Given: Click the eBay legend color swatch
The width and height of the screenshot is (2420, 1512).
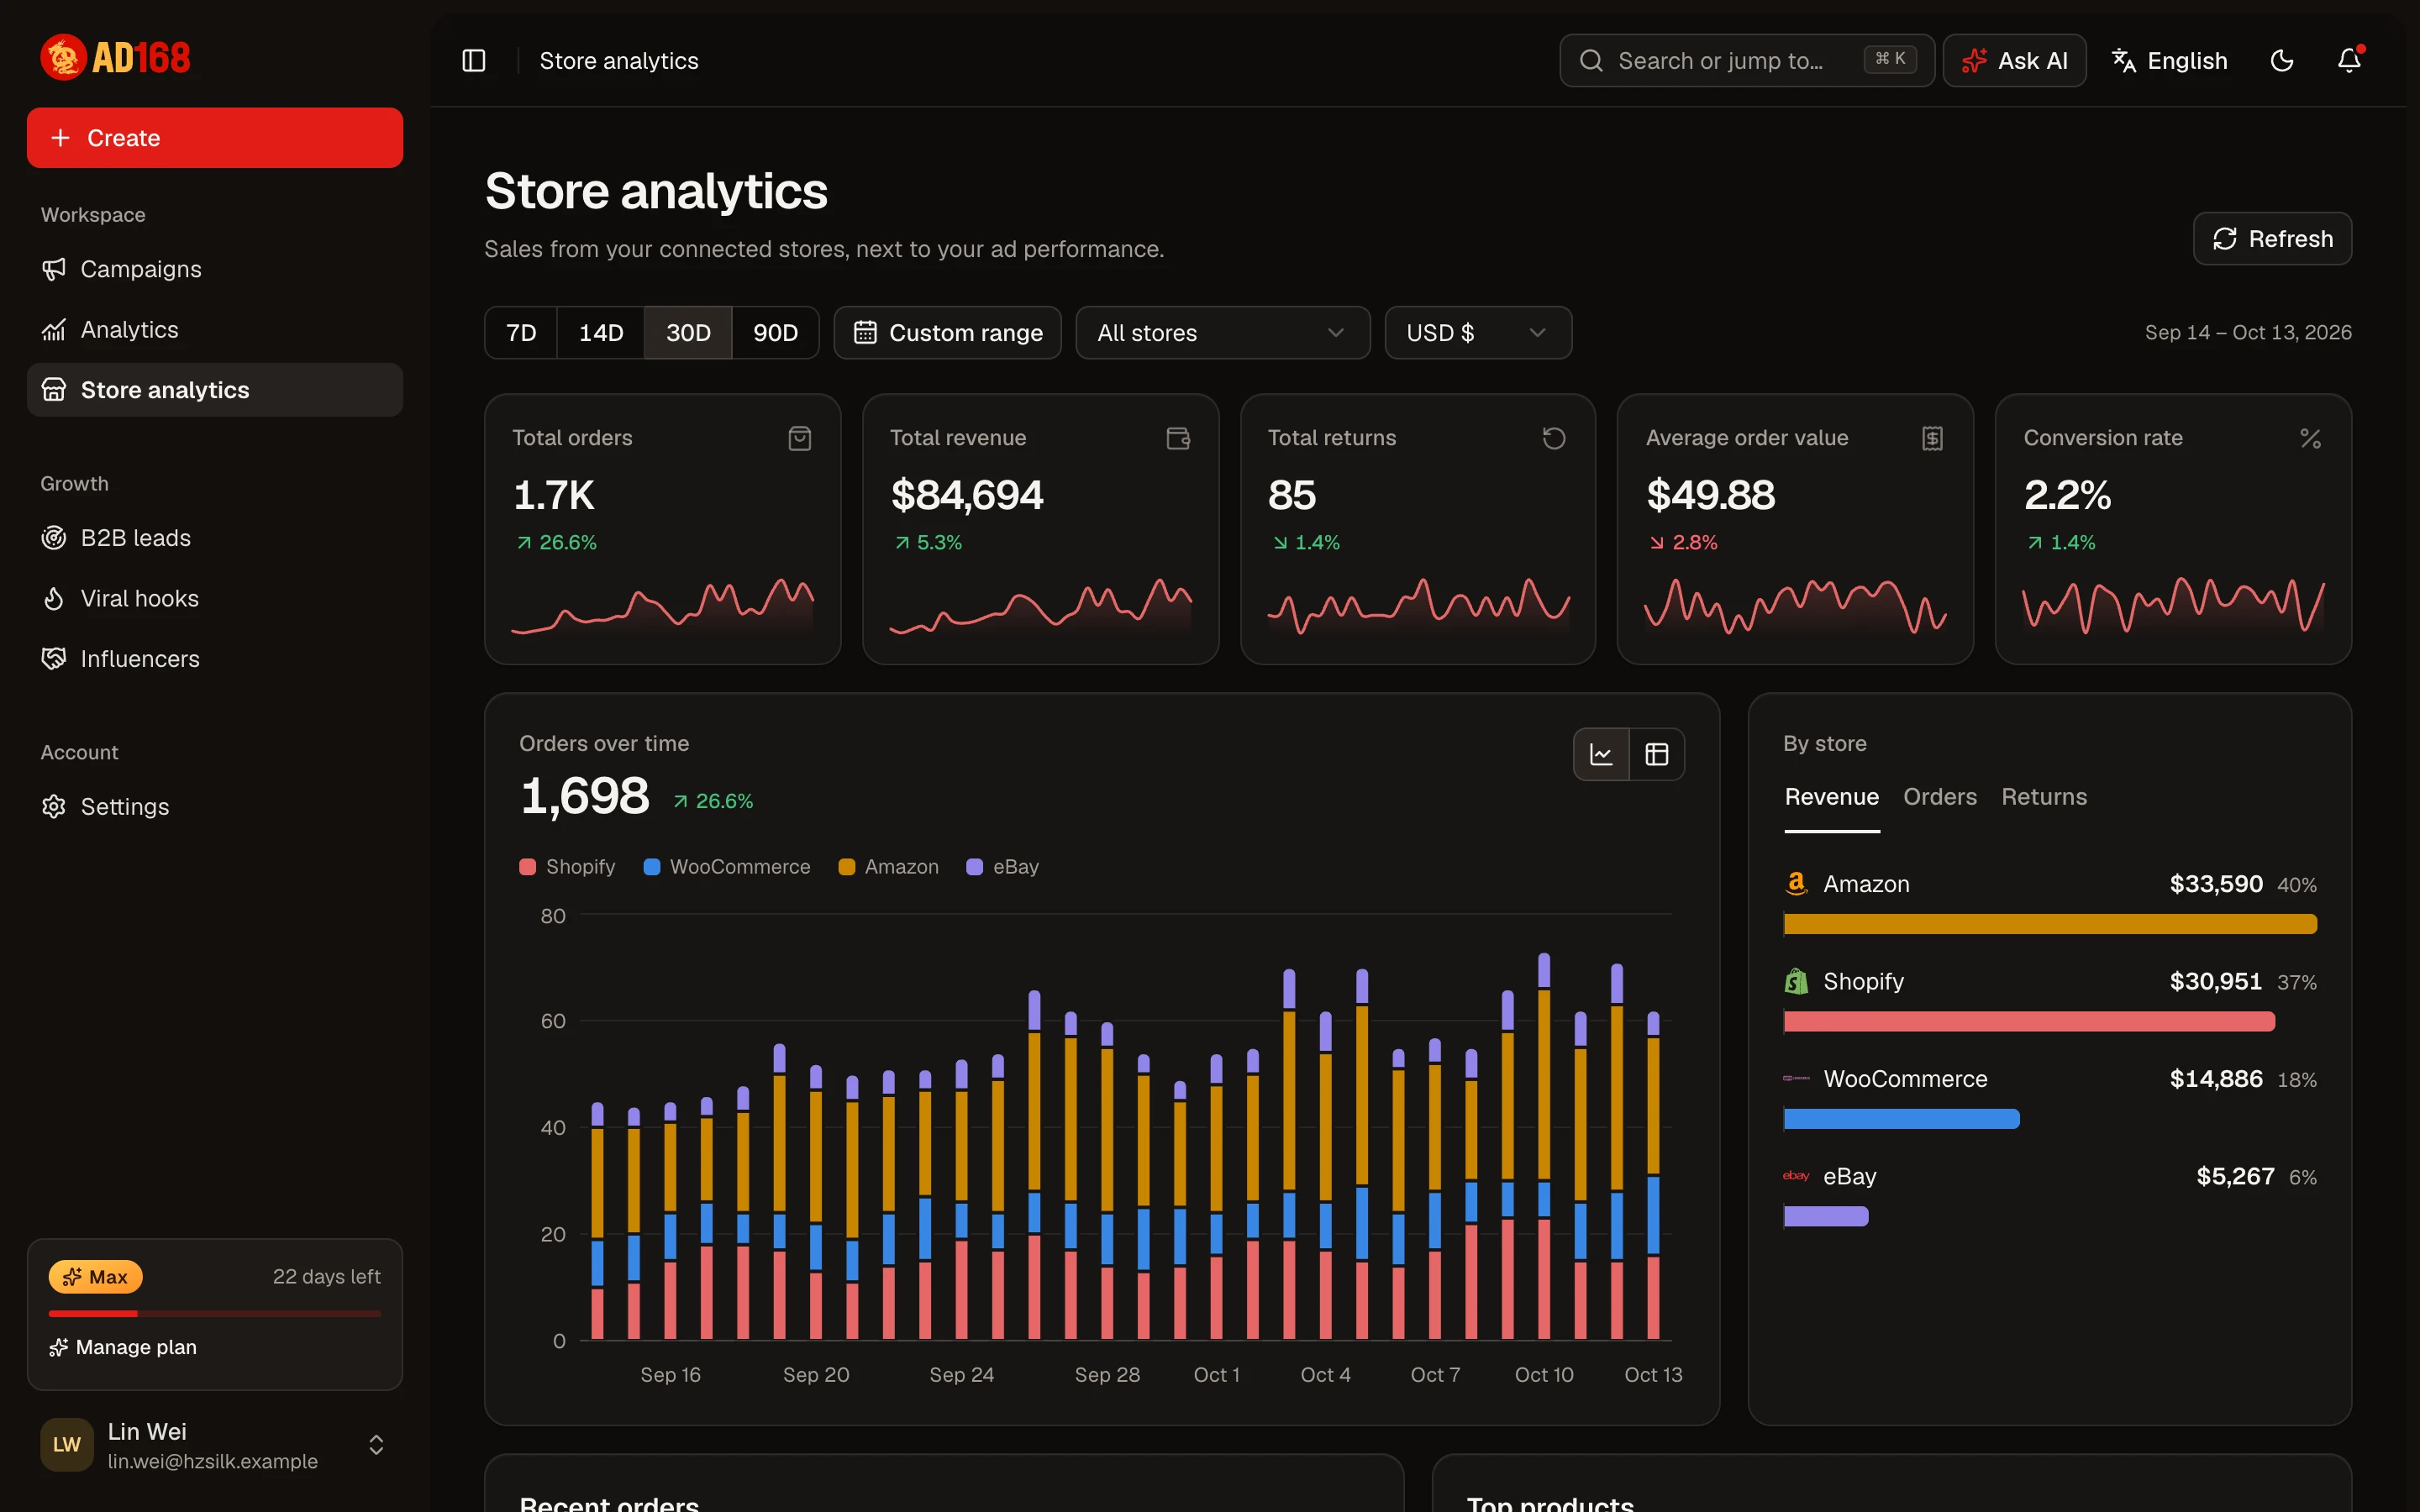Looking at the screenshot, I should point(975,867).
